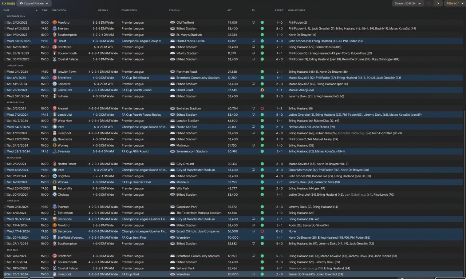466x279 pixels.
Task: Toggle the row selector for Wed, 14/2/2024
Action: [x=5, y=127]
